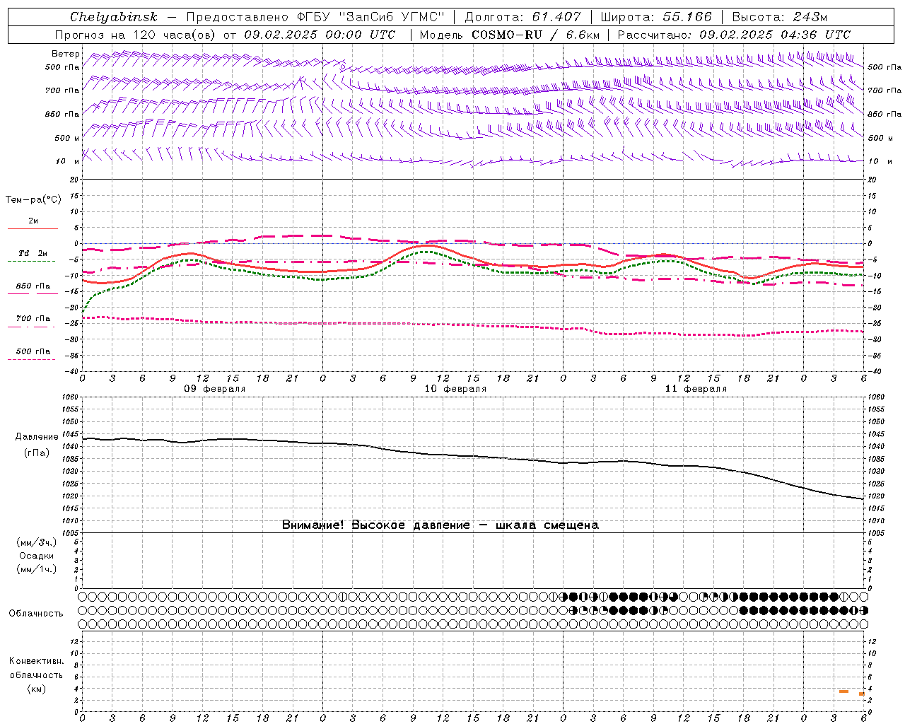This screenshot has height=724, width=905.
Task: Click the '10 февраля' date label
Action: click(455, 389)
